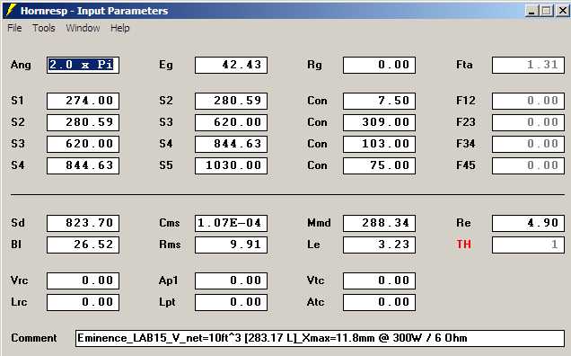Click the S4 844.63 field in F34 row
This screenshot has width=571, height=356.
232,144
